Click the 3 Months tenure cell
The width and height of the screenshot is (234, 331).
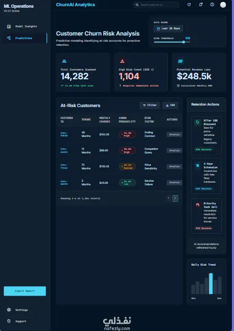(x=86, y=183)
